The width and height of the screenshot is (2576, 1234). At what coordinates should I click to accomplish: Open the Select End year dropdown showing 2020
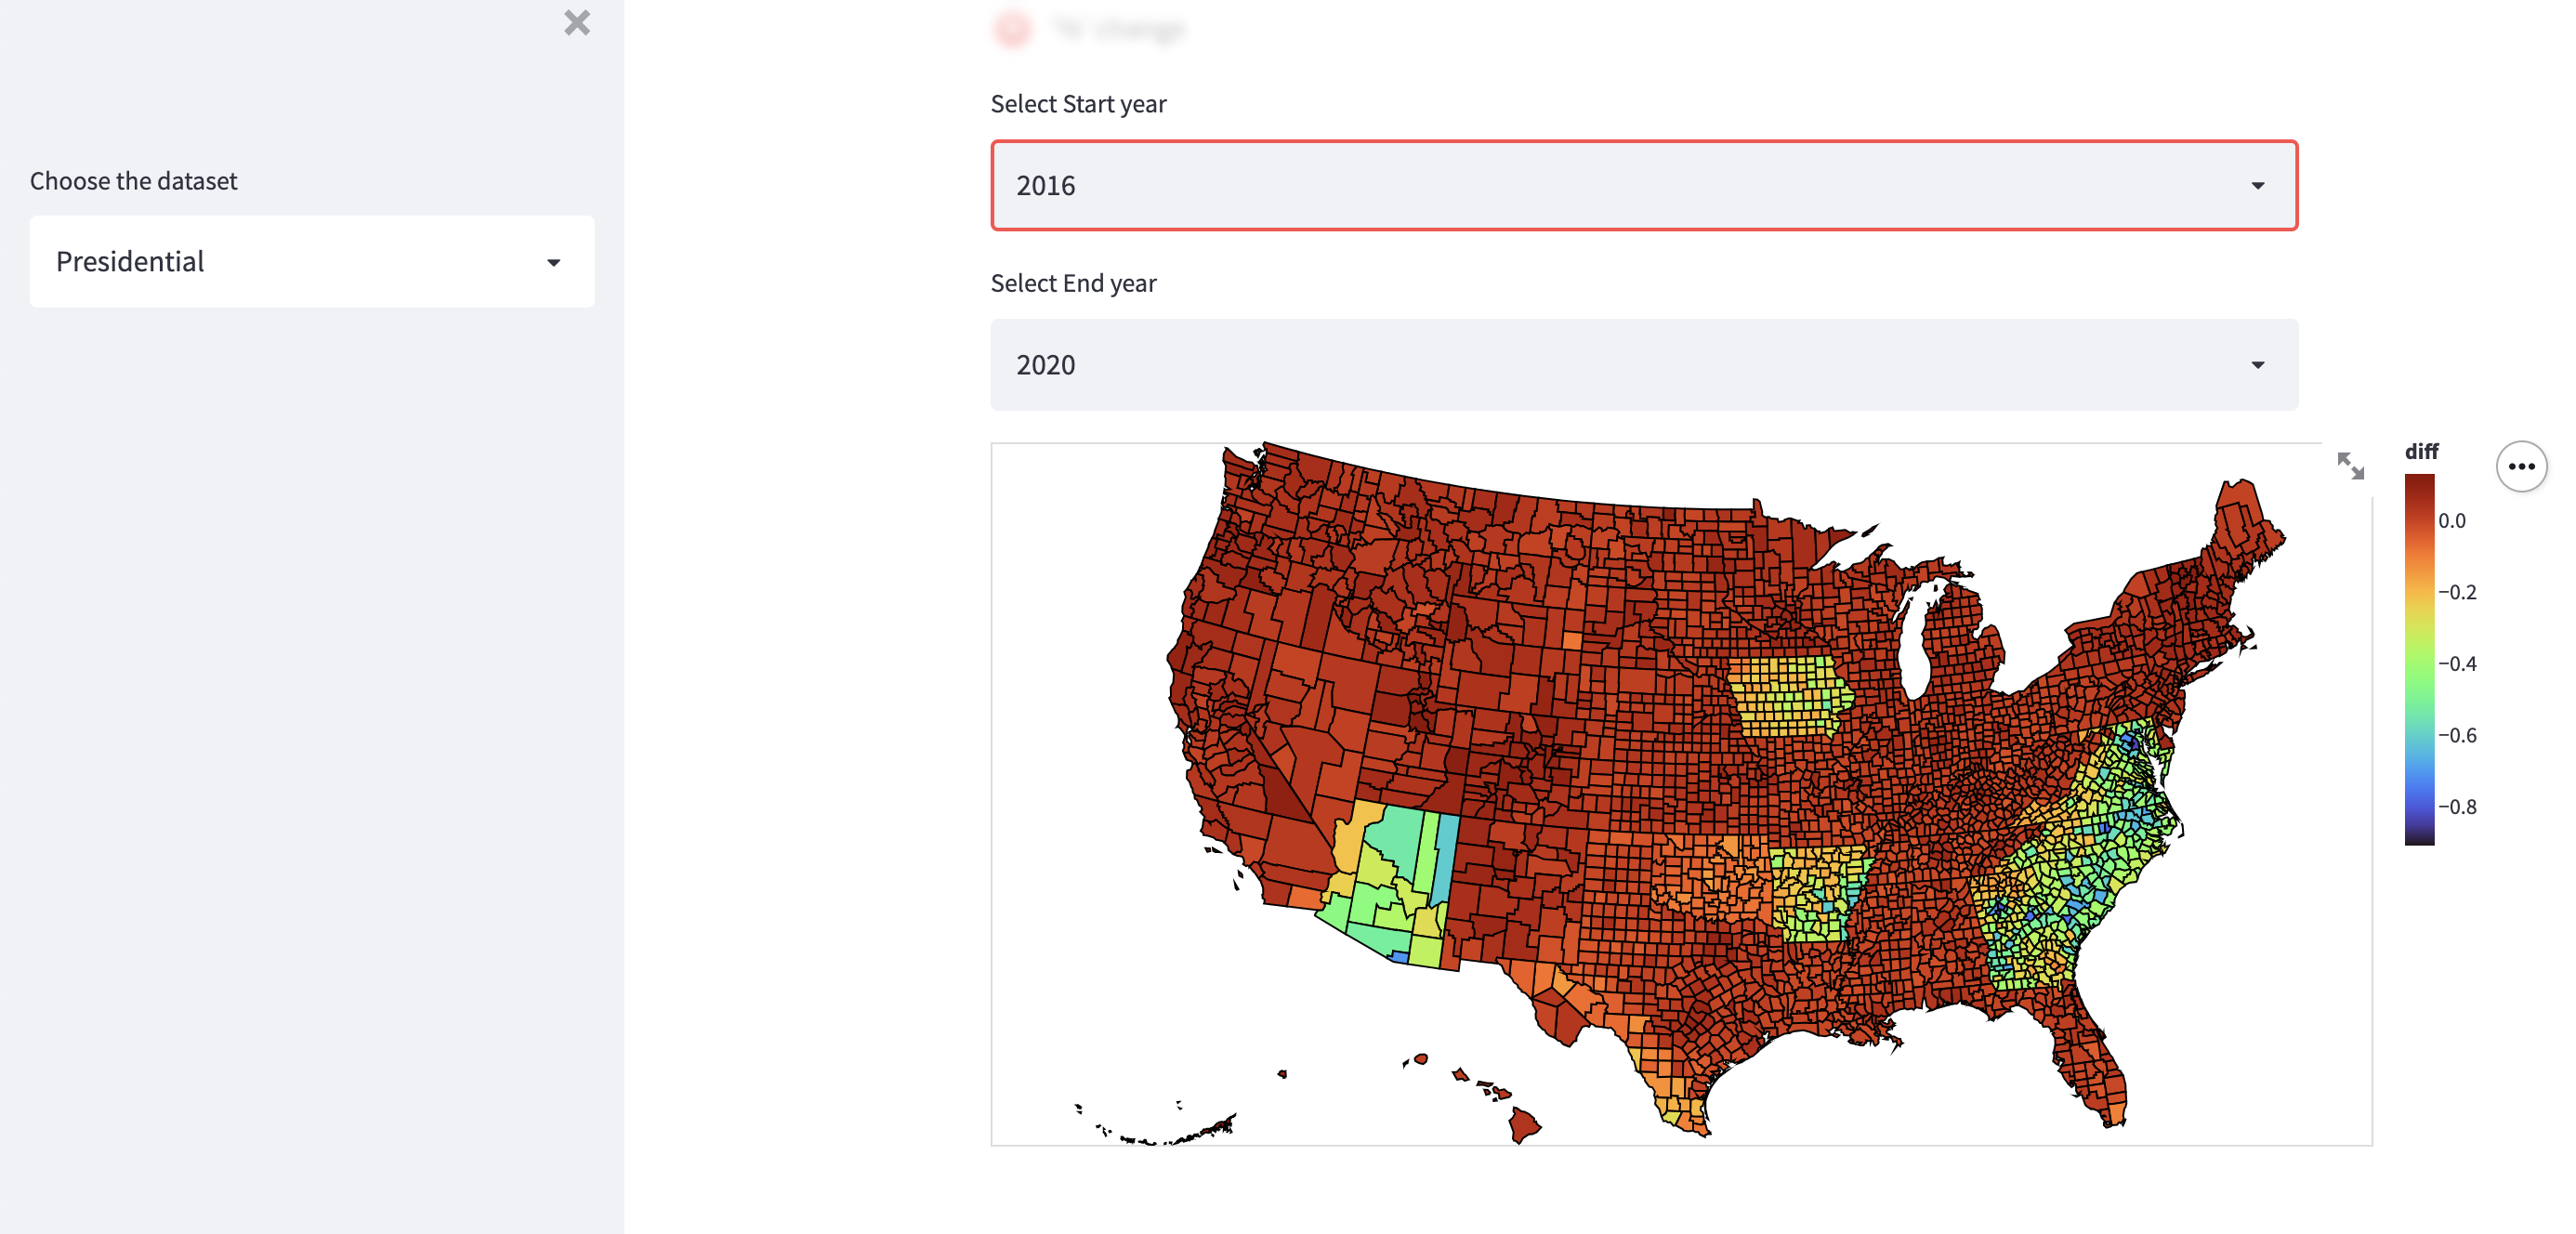tap(1644, 364)
